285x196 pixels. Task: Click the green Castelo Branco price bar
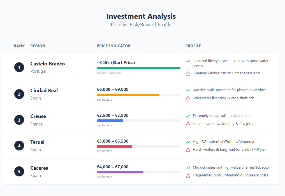click(x=138, y=68)
